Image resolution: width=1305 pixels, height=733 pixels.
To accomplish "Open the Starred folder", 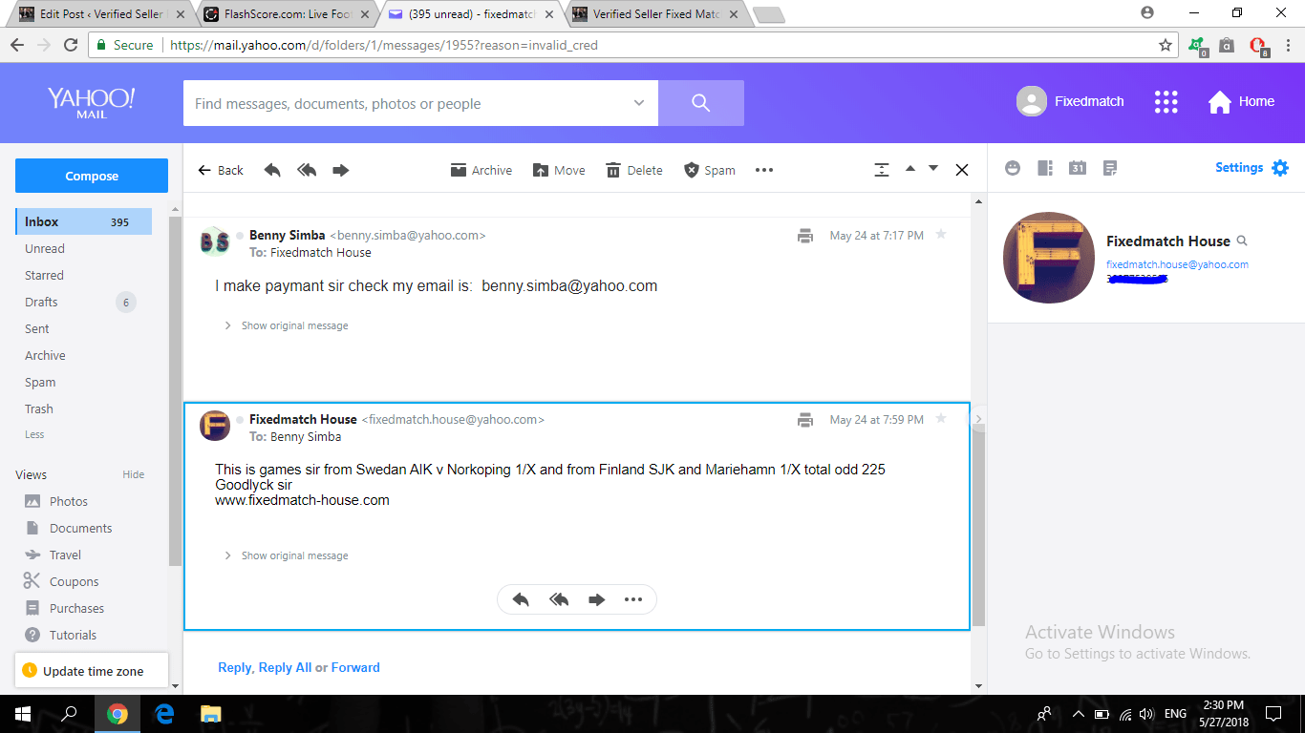I will point(44,275).
